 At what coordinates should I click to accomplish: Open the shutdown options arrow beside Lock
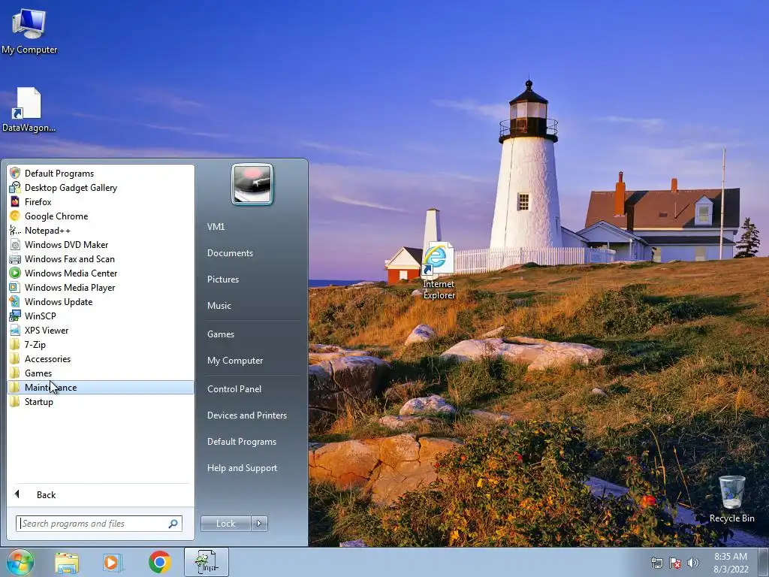coord(259,524)
